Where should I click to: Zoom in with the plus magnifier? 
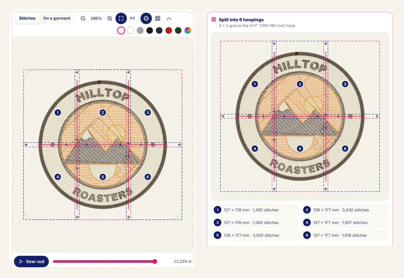110,18
